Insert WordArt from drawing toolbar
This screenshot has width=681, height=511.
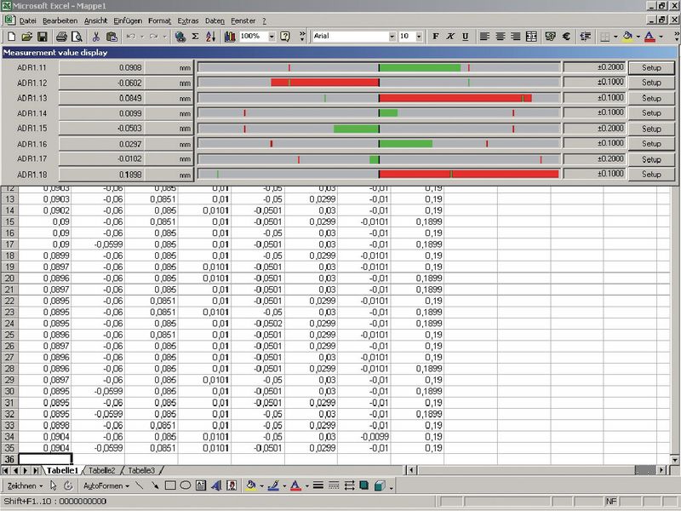pos(215,485)
